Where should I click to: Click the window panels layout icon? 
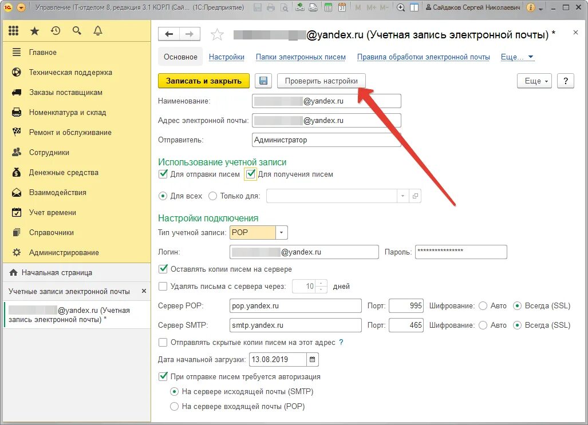pyautogui.click(x=414, y=7)
